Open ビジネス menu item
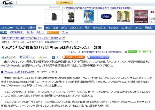Screen dimensions: 155x110 [20, 27]
